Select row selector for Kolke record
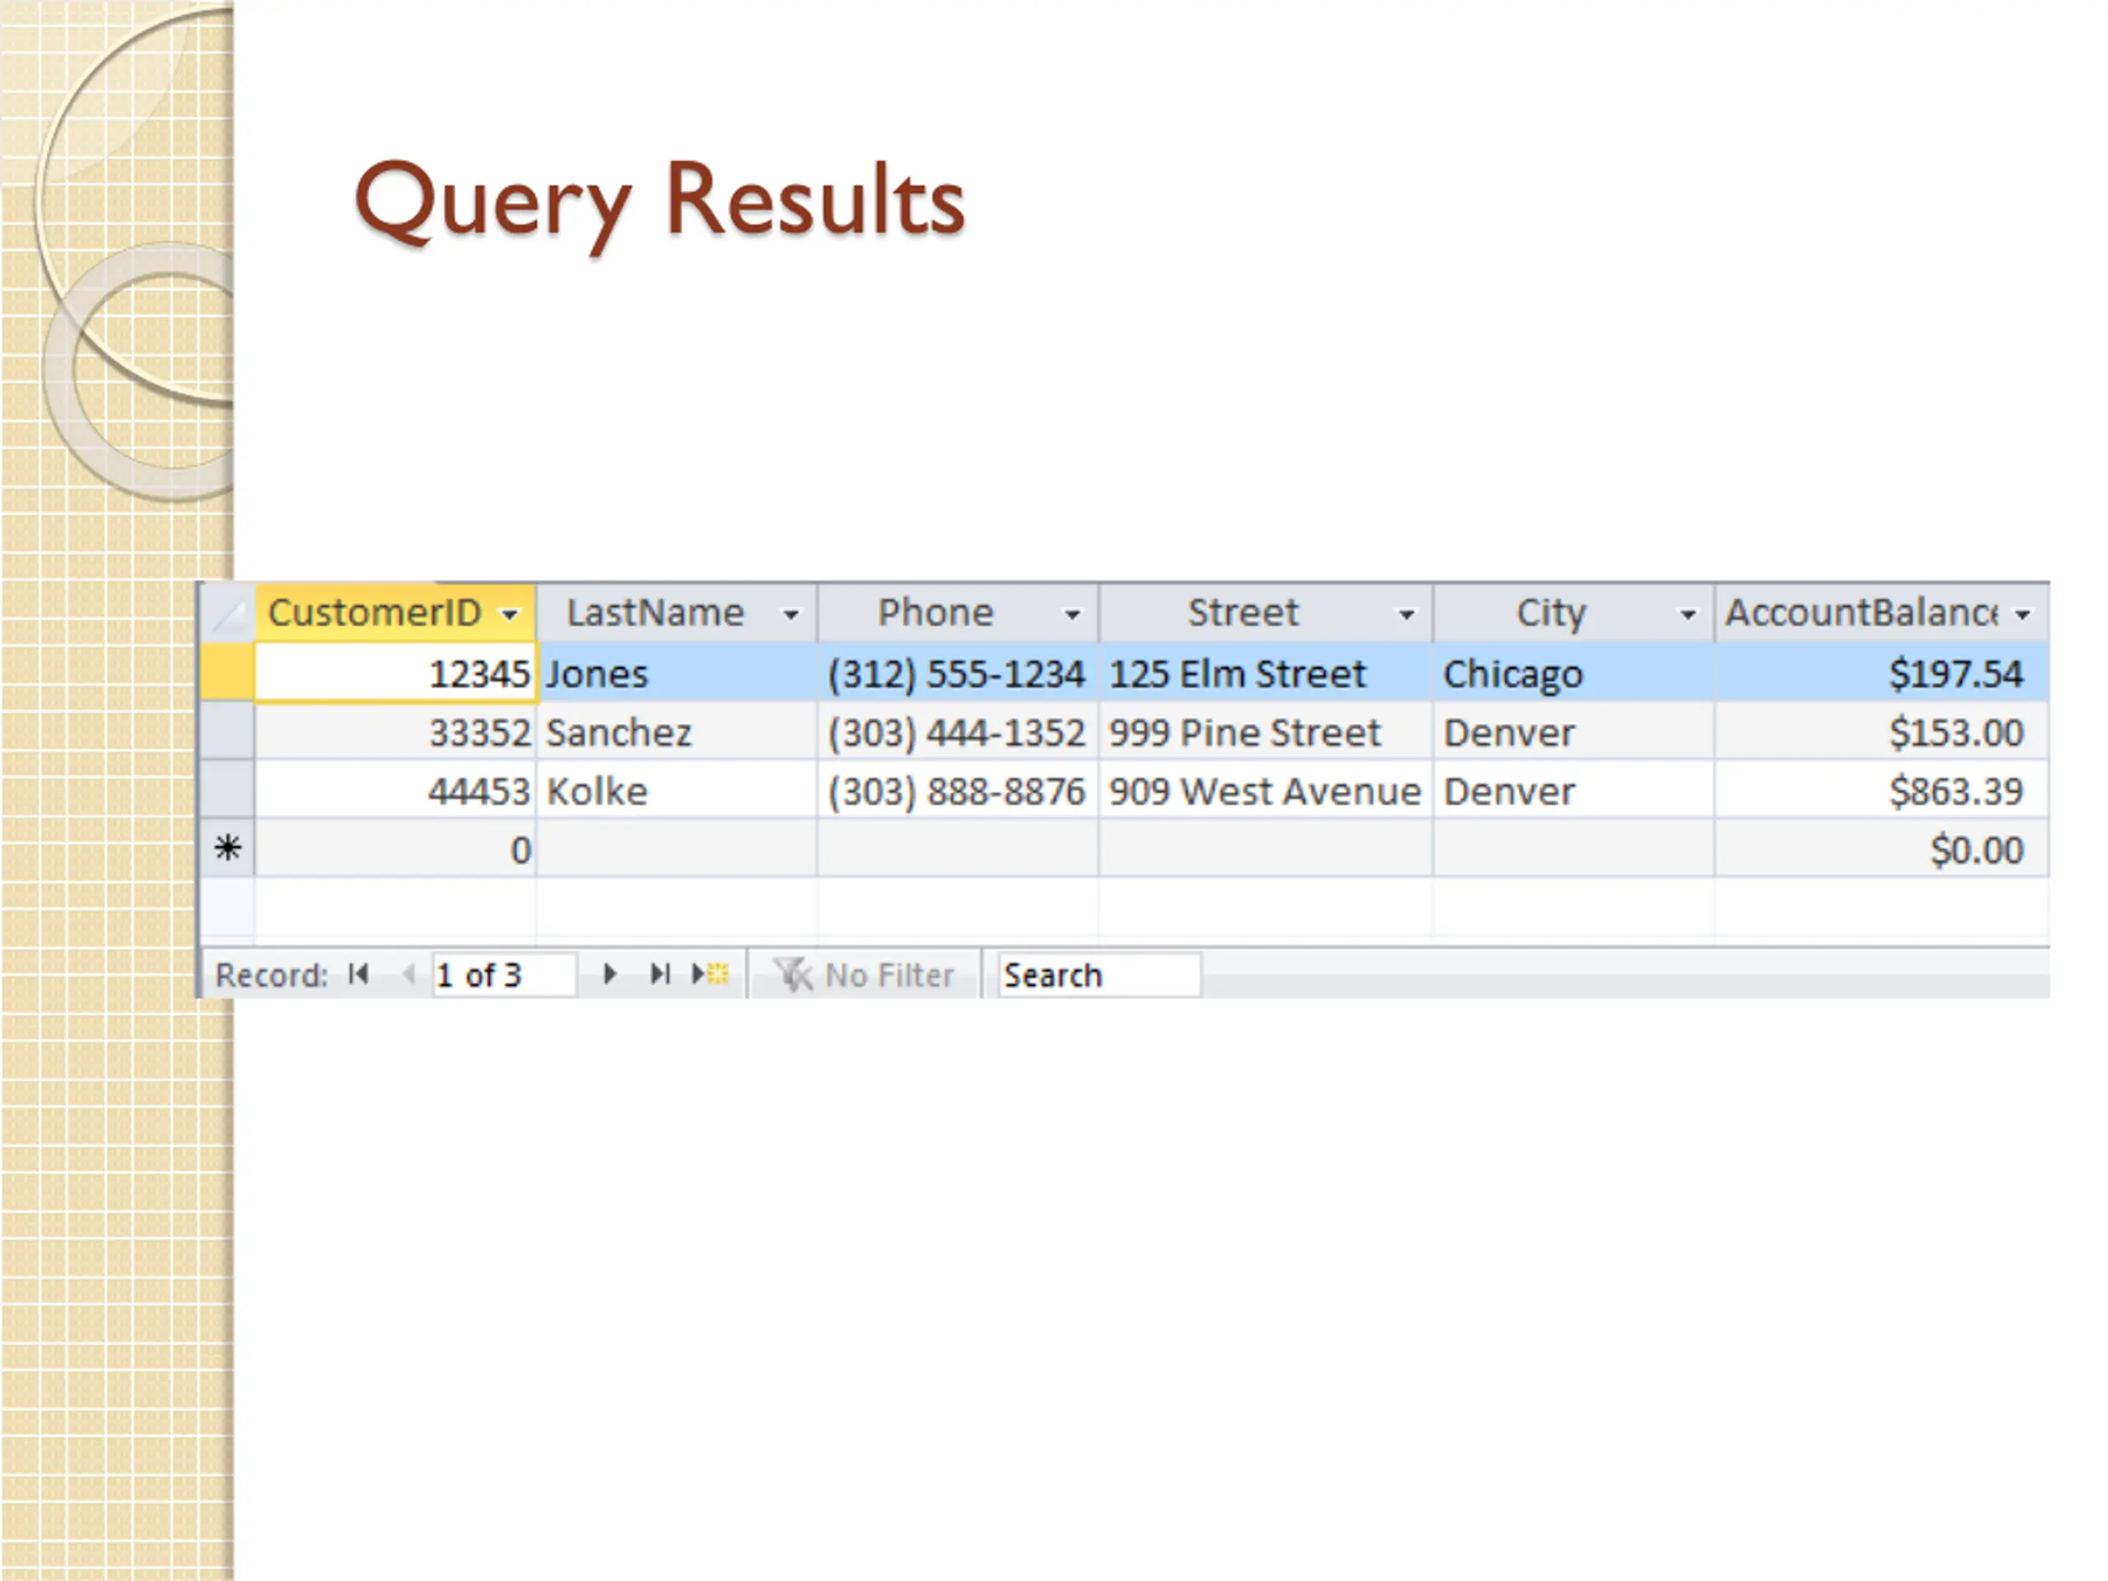 (x=228, y=790)
